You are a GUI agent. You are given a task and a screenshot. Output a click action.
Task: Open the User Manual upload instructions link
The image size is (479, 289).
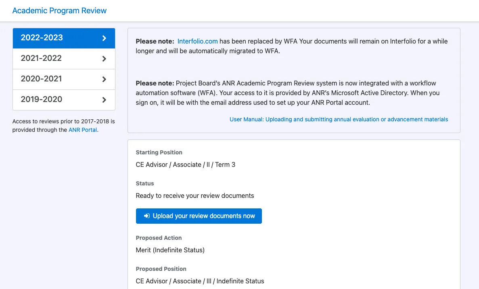click(339, 119)
